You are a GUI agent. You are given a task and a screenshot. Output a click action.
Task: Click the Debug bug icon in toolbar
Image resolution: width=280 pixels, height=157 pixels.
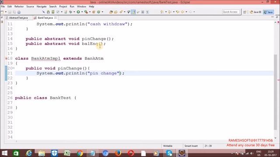[x=71, y=12]
